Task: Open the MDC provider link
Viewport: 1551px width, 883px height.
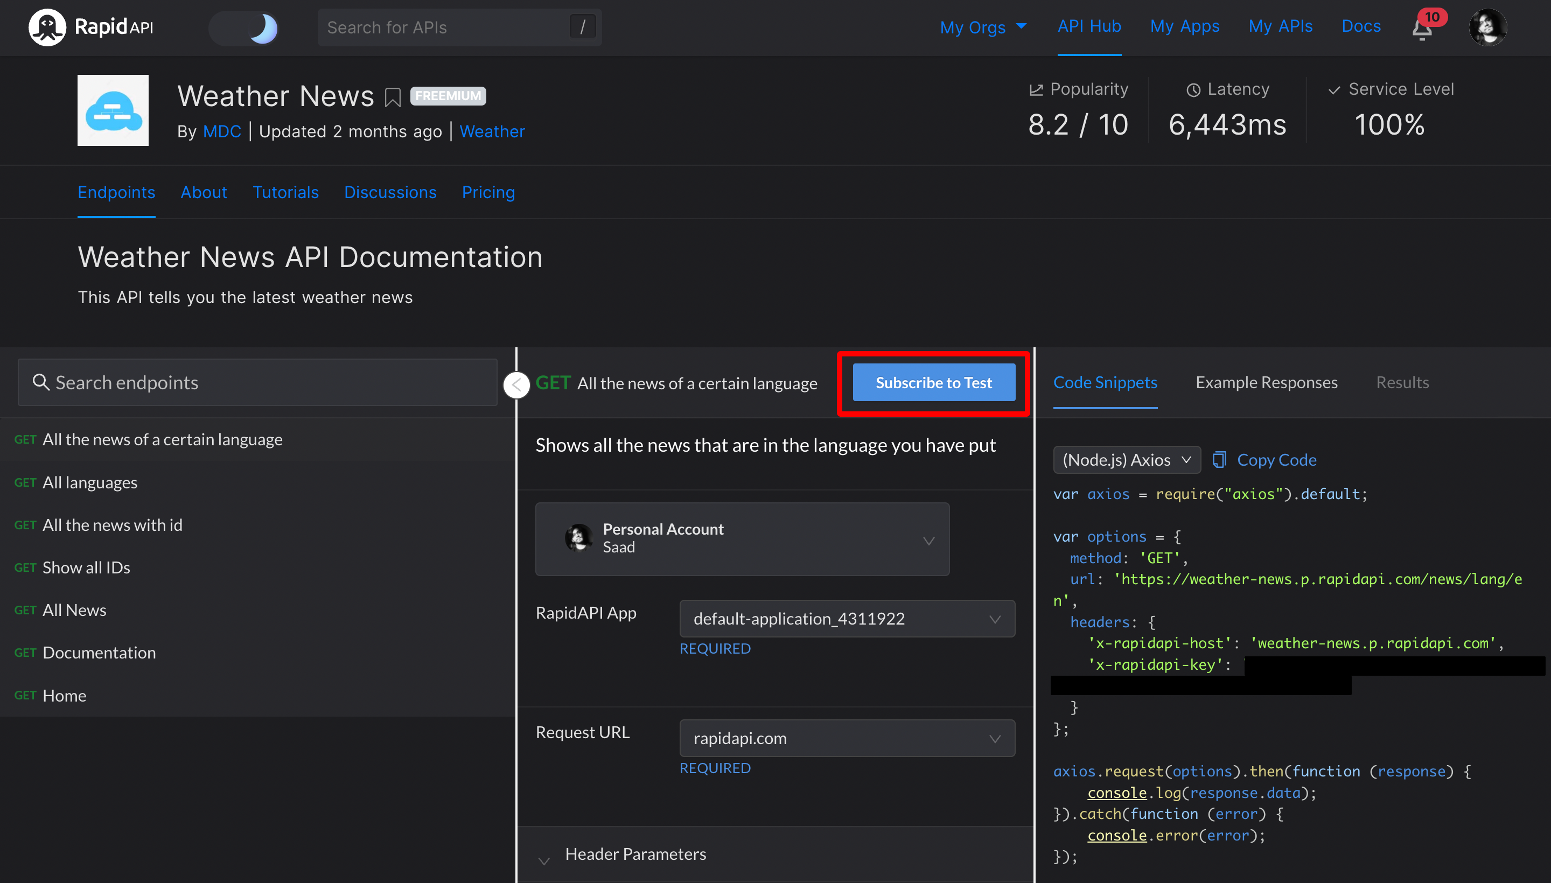Action: pyautogui.click(x=221, y=131)
